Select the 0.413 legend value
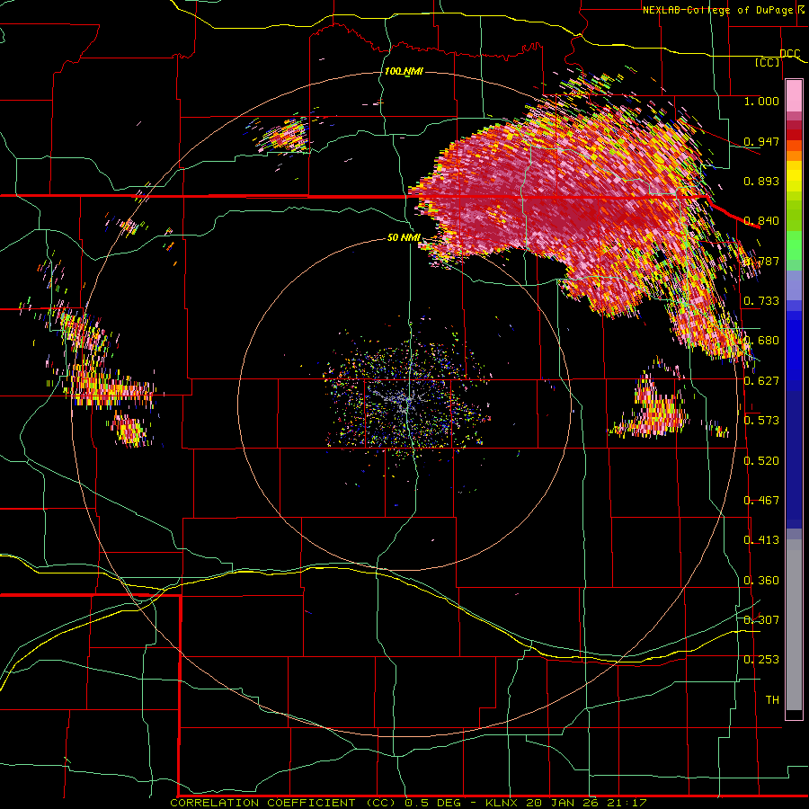The image size is (809, 809). click(761, 540)
